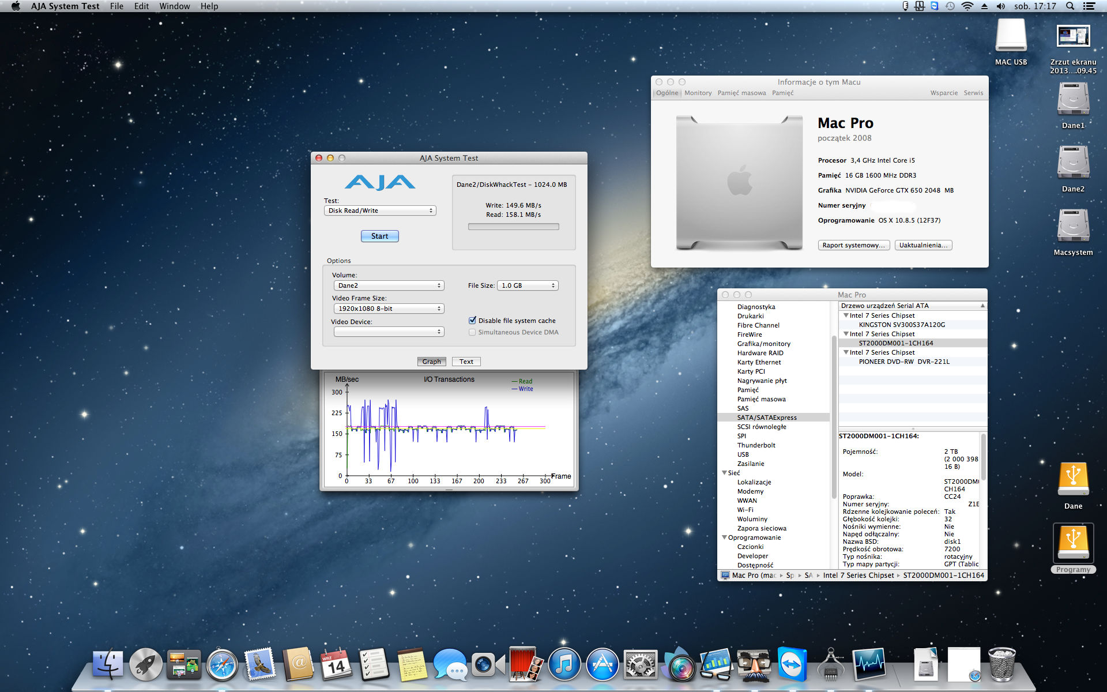Switch to the Monitory tab
Screen dimensions: 1107x692
(x=698, y=93)
